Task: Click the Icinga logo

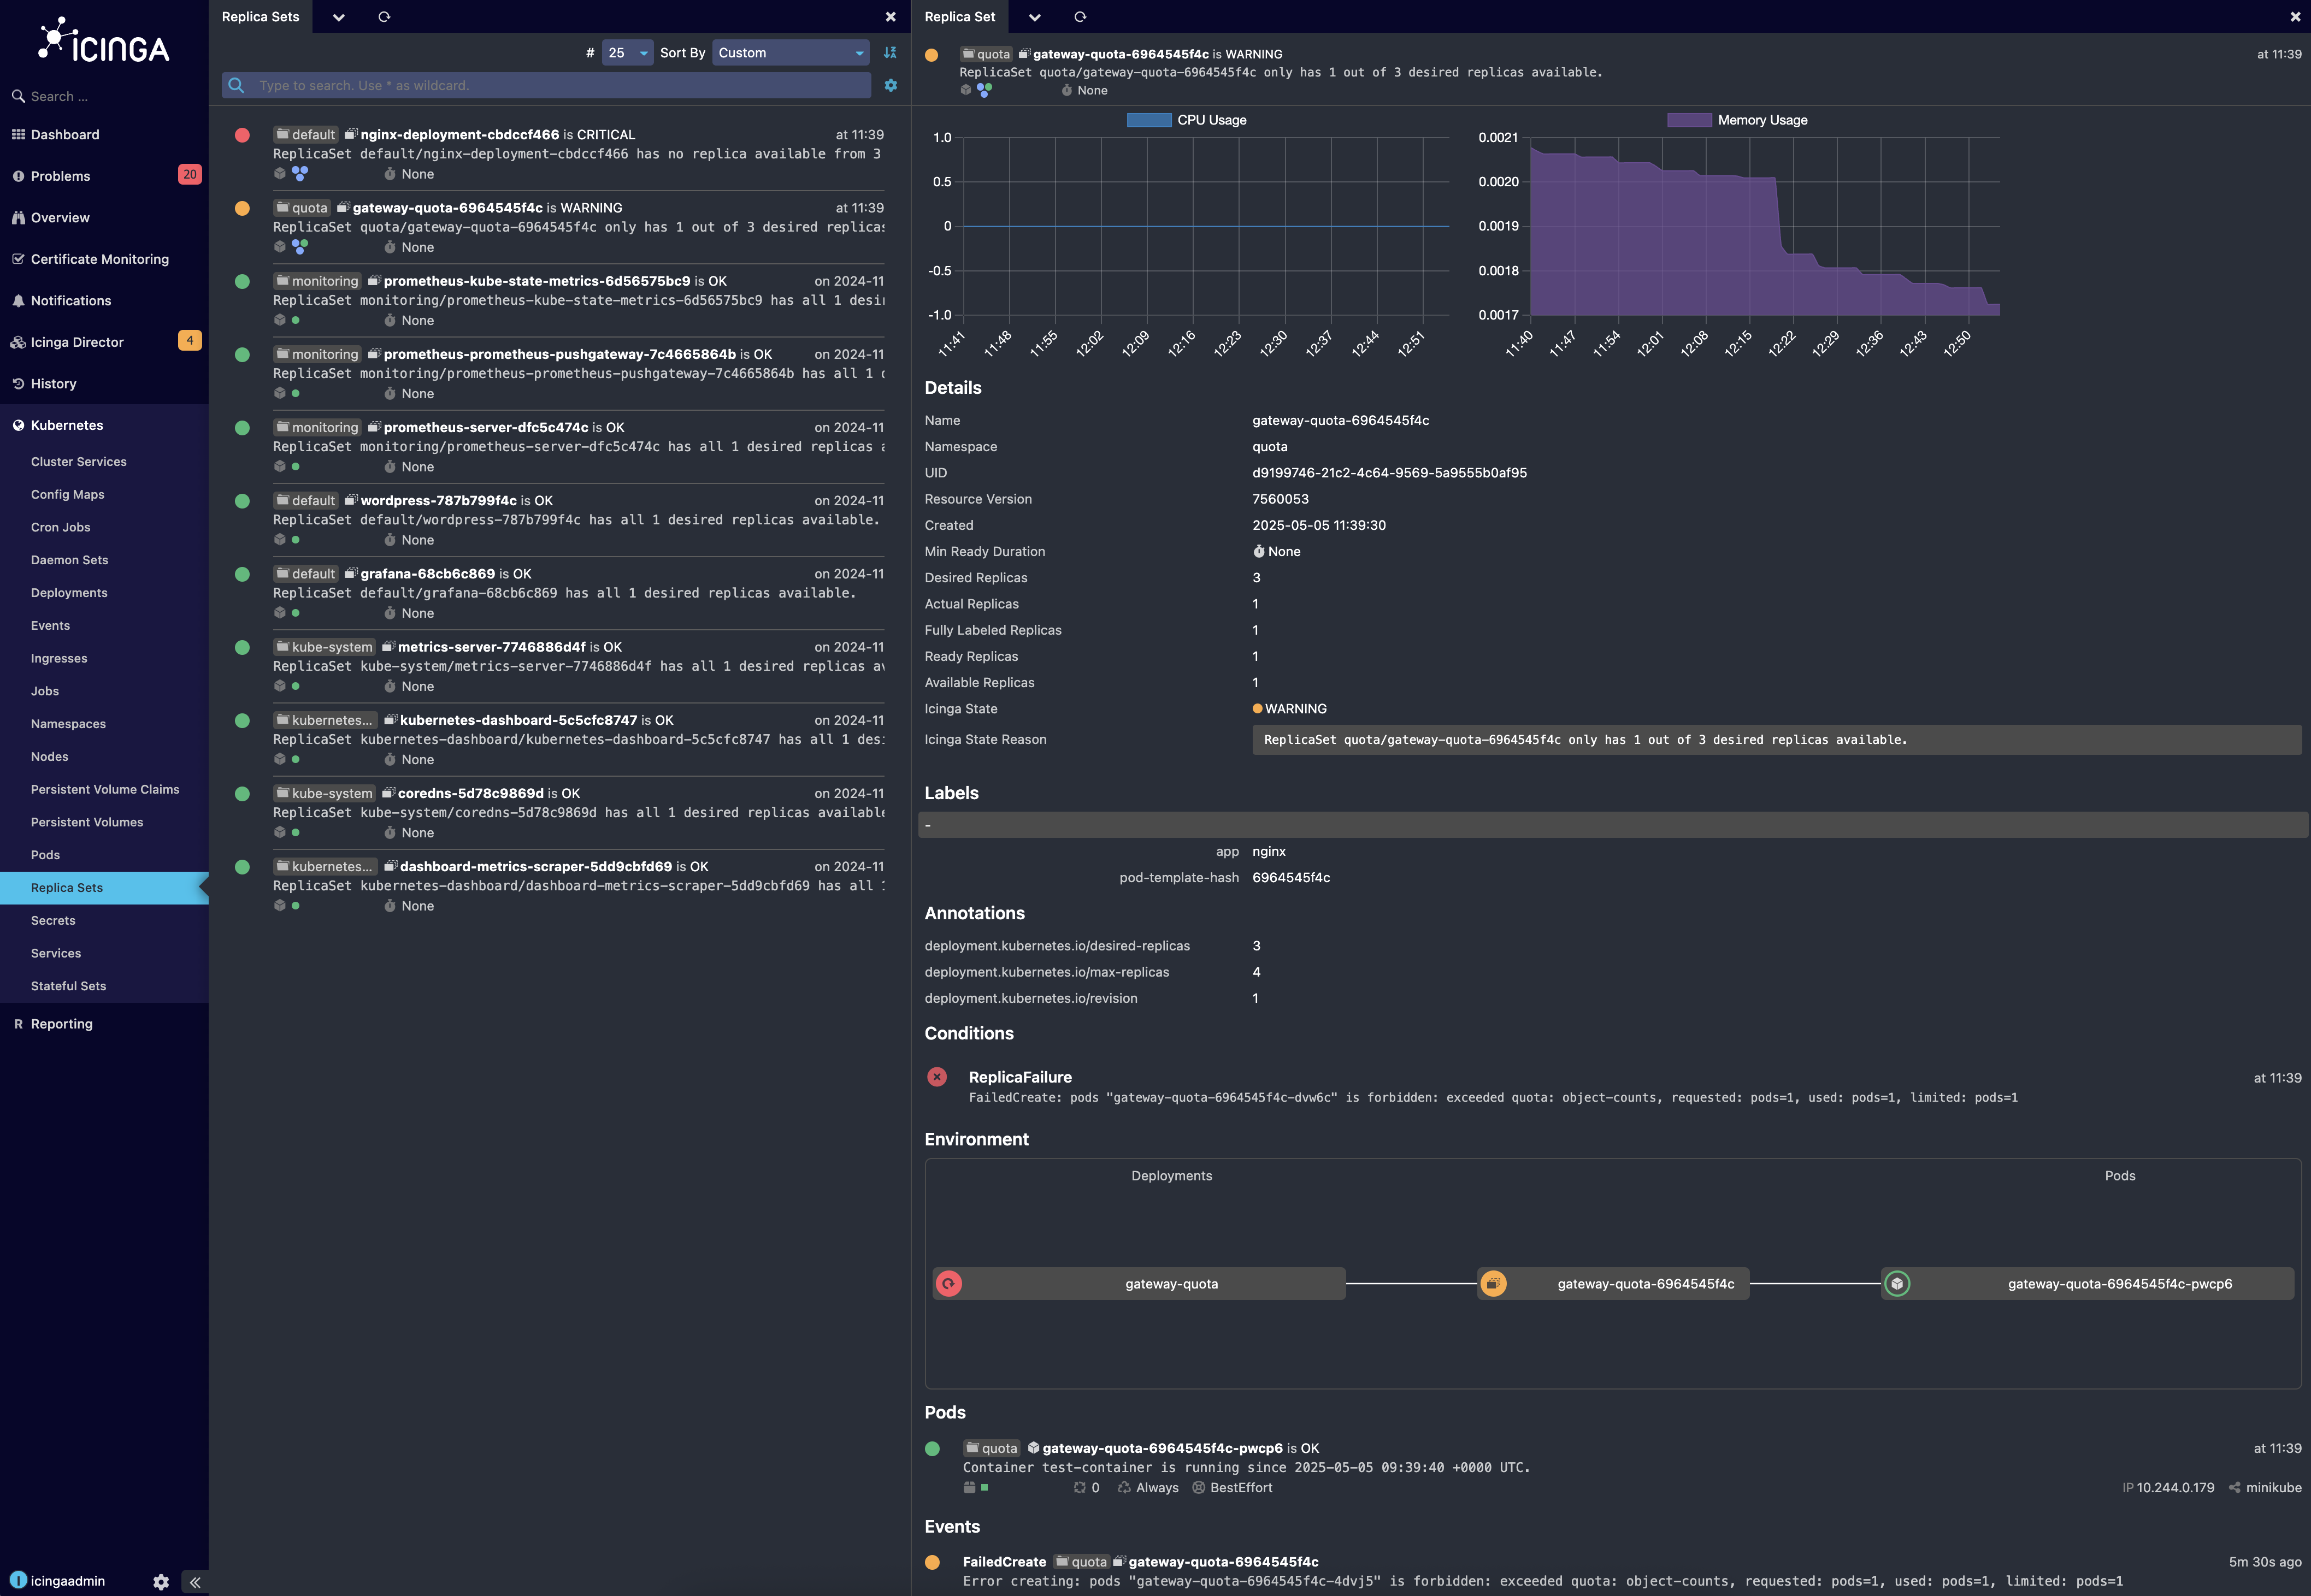Action: [x=104, y=41]
